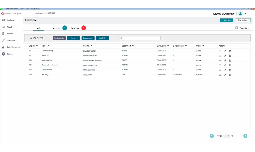The width and height of the screenshot is (255, 152).
Task: Toggle the Job Title quick filter
Action: pyautogui.click(x=102, y=38)
